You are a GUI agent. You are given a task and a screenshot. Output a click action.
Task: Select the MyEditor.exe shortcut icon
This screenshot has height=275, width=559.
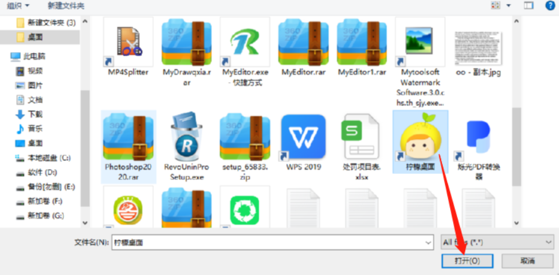point(245,42)
